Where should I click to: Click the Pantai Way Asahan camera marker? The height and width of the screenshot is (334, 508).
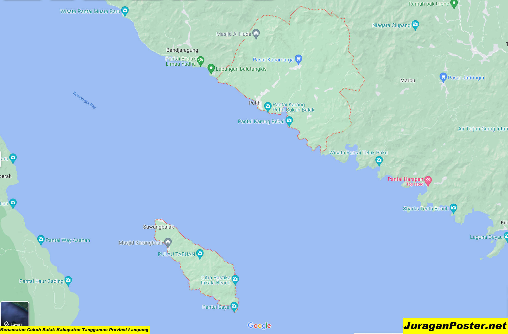41,240
